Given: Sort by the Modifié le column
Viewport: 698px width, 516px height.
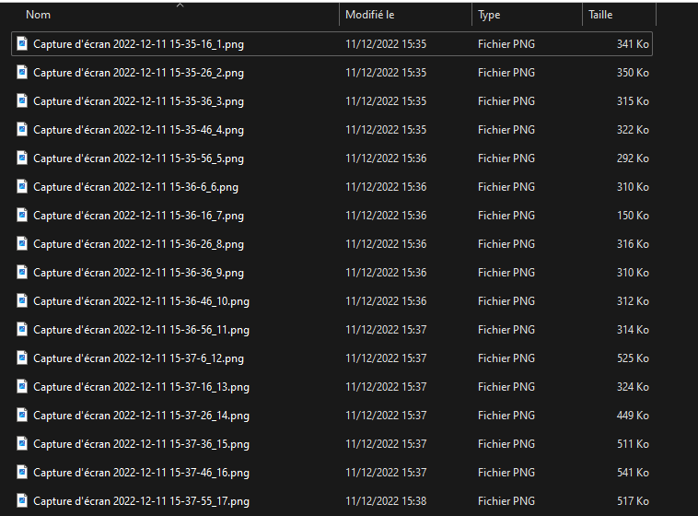Looking at the screenshot, I should tap(370, 15).
